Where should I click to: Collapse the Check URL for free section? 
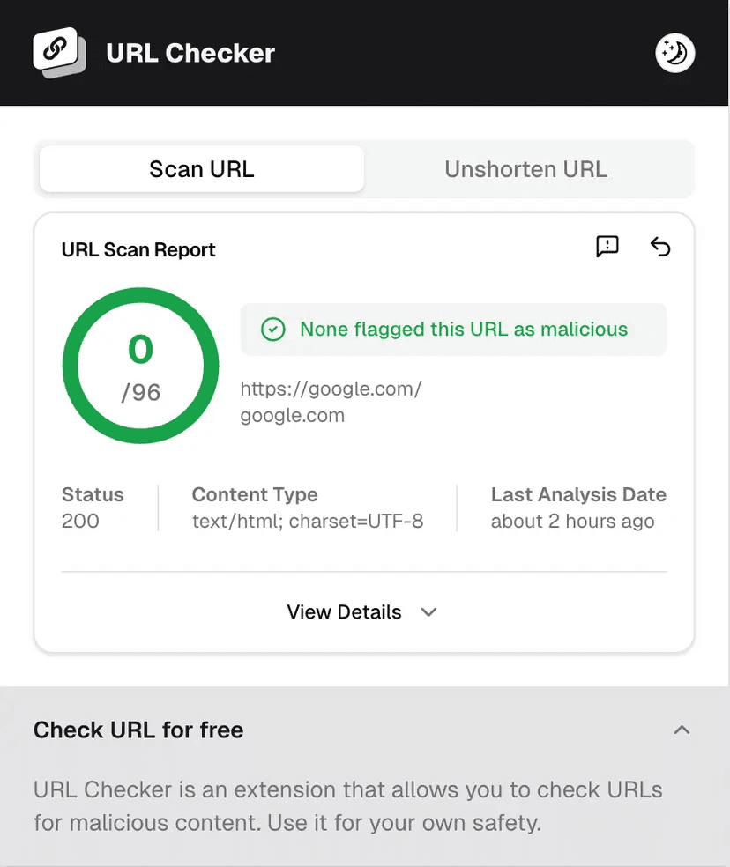click(x=682, y=730)
